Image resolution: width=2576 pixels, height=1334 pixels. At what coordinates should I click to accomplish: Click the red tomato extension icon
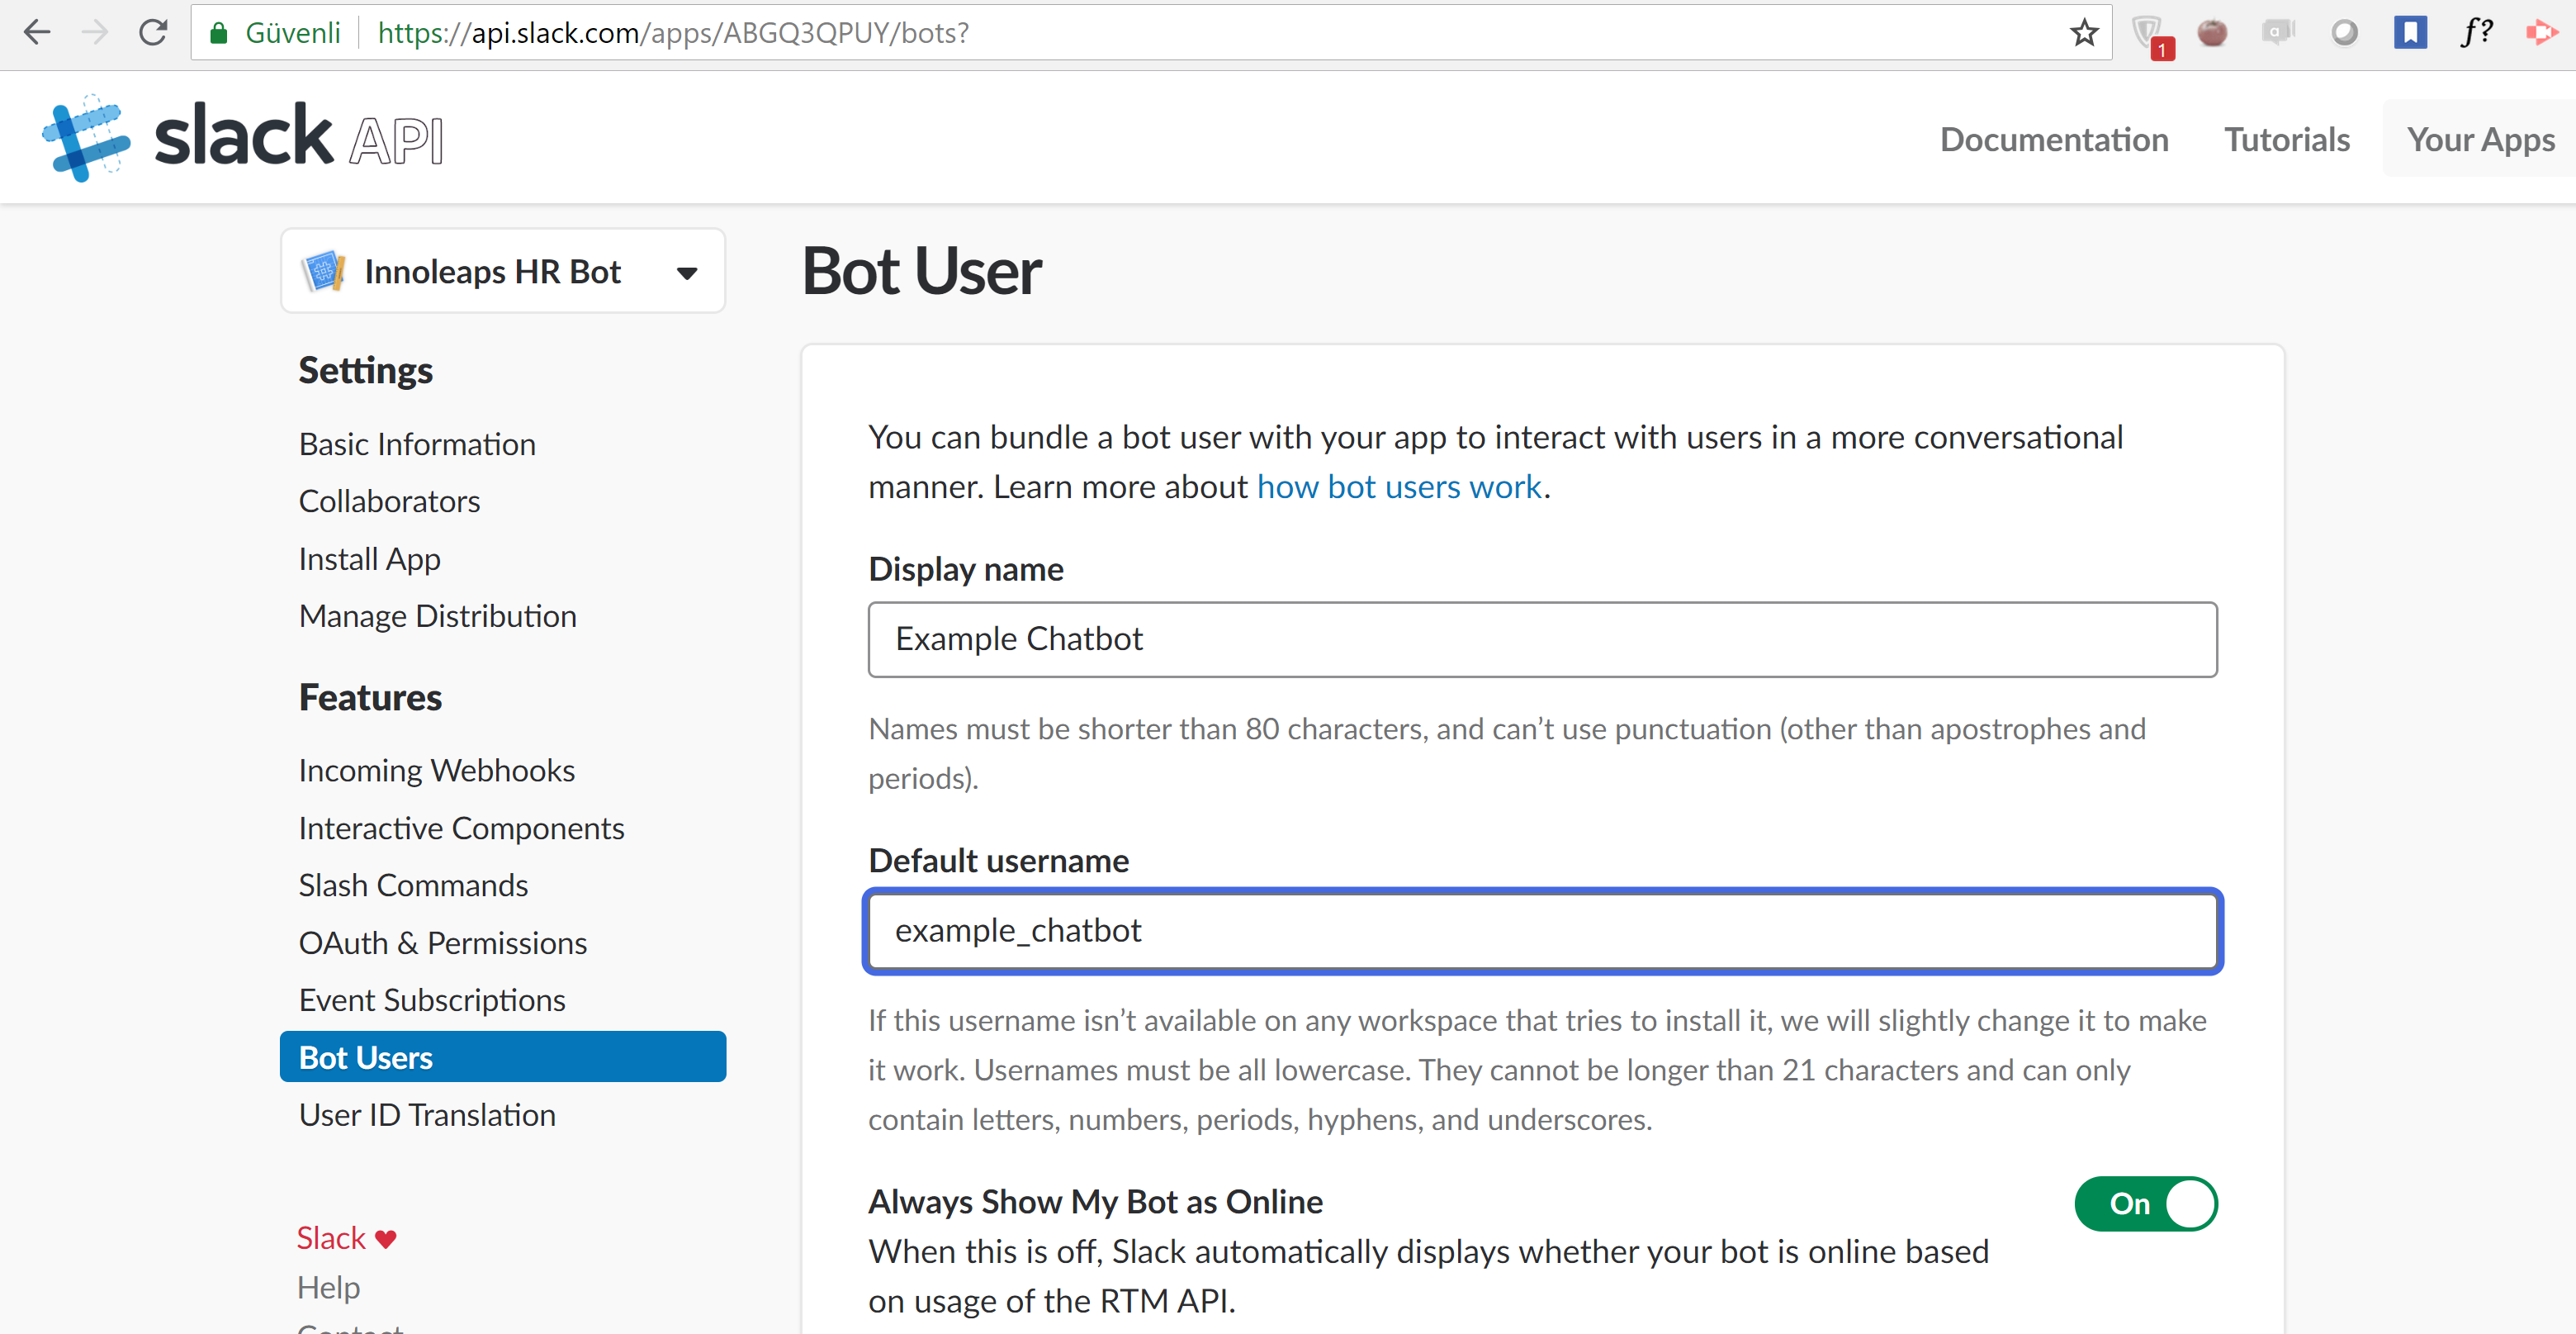(2212, 33)
